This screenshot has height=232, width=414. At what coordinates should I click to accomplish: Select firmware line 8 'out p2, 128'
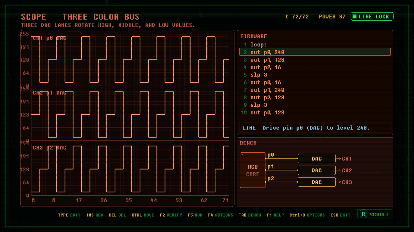click(x=315, y=97)
